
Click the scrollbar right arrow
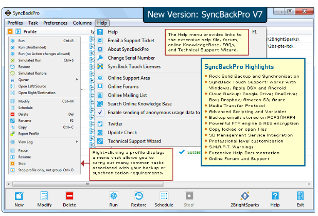[309, 184]
